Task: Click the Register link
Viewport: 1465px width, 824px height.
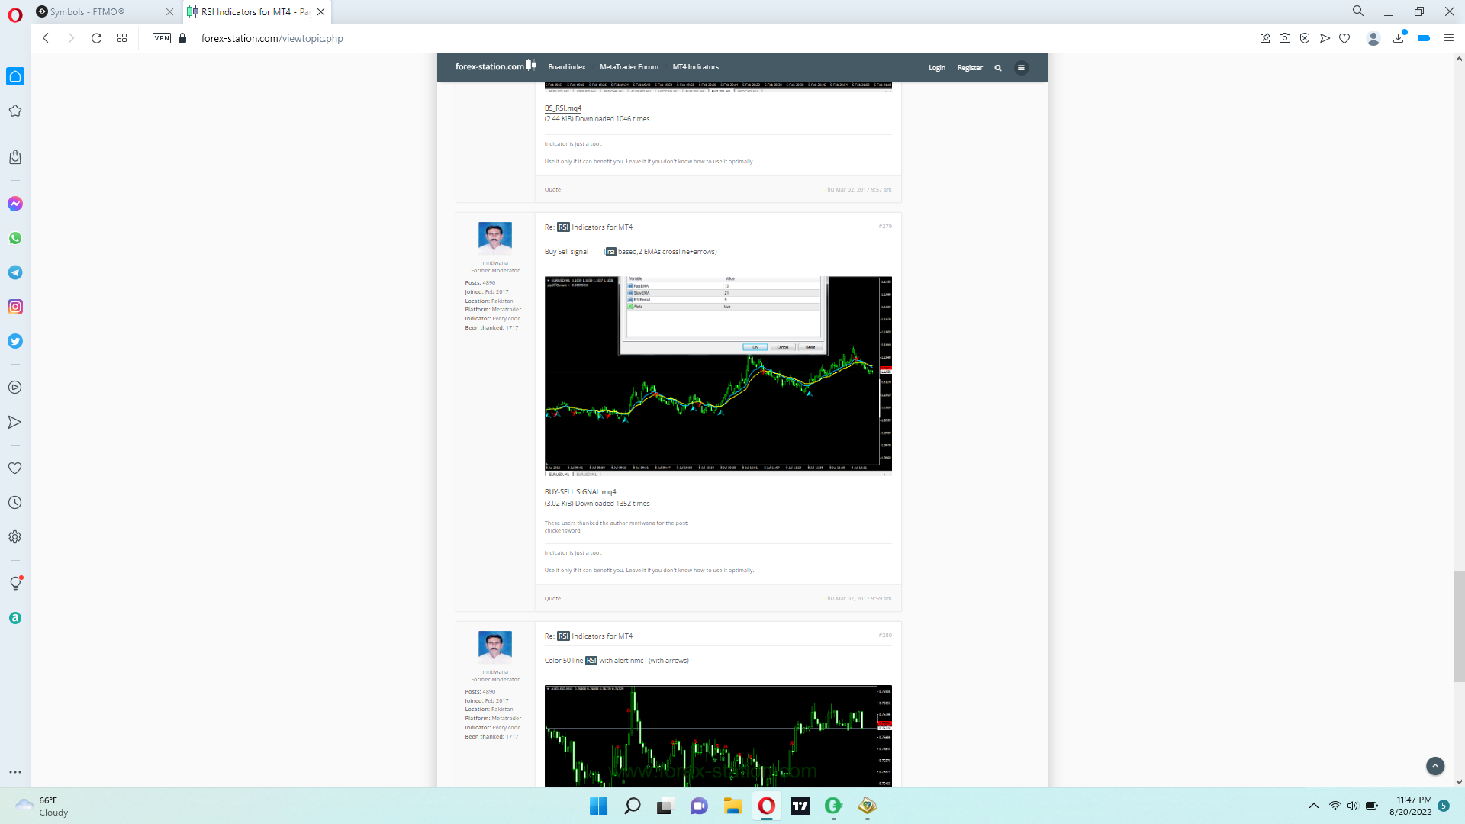Action: [x=970, y=68]
